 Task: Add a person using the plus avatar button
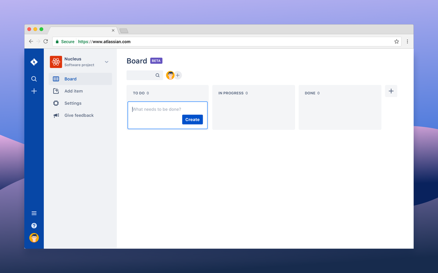tap(177, 75)
